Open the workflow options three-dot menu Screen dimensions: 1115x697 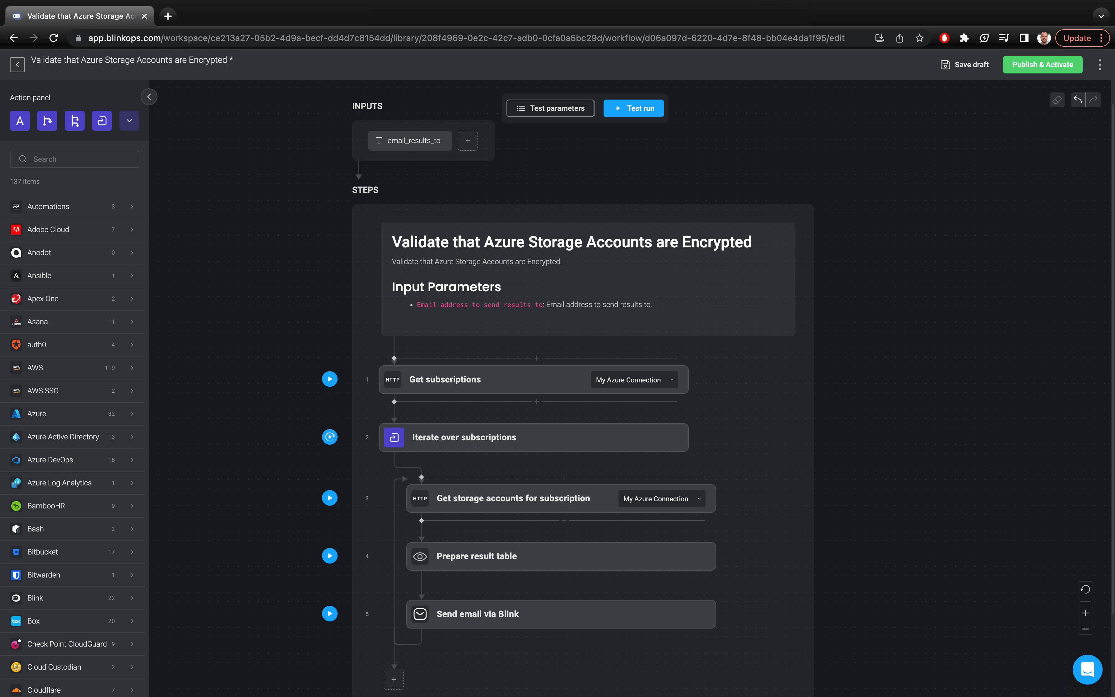[1100, 64]
